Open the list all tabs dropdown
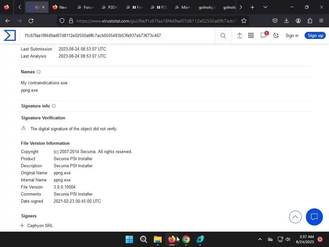This screenshot has height=247, width=329. coord(265,7)
